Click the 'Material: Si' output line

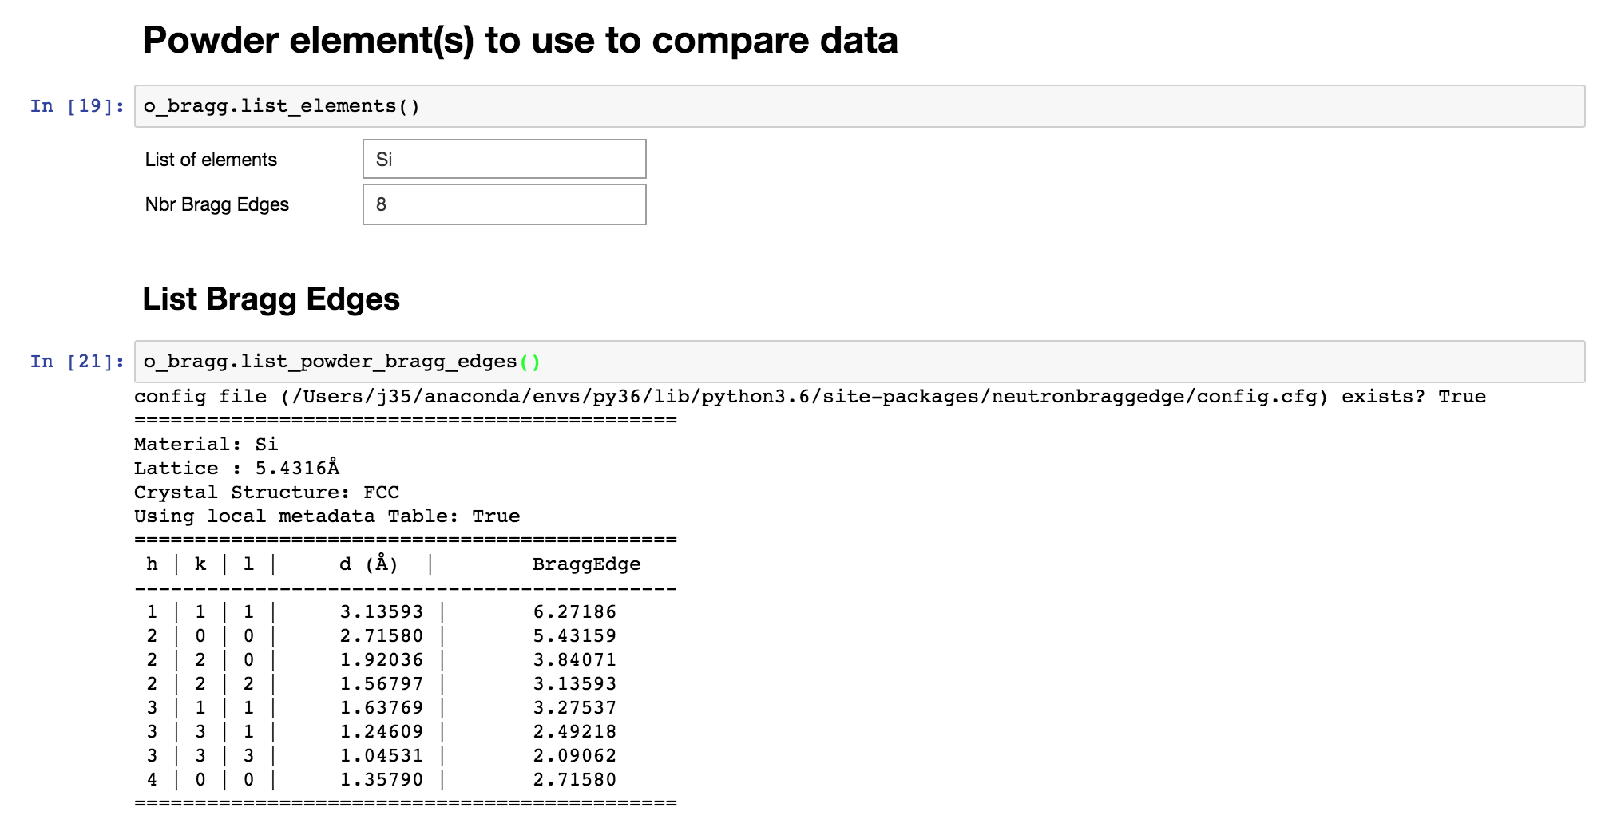[206, 445]
